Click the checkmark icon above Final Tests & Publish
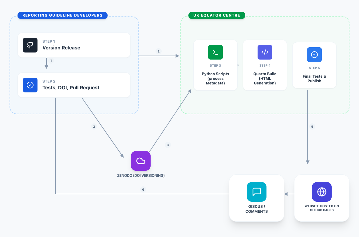359x237 pixels. 314,55
